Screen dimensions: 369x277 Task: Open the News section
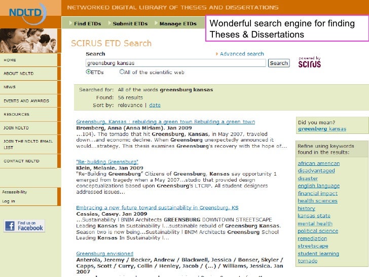(x=28, y=87)
